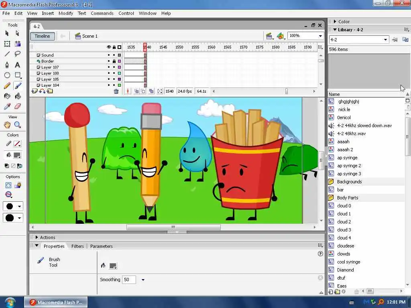This screenshot has width=411, height=308.
Task: Toggle visibility dot for Sound layer
Action: click(x=109, y=55)
